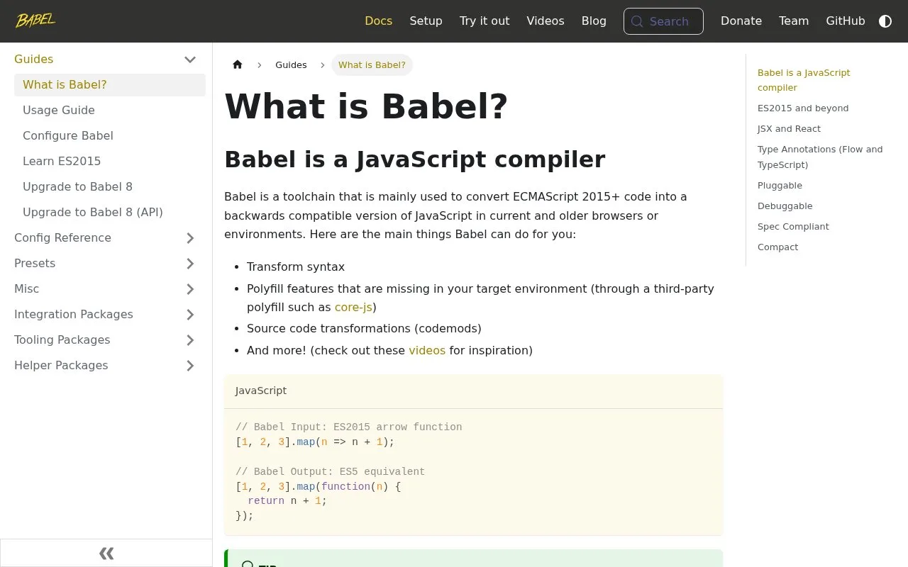Open Upgrade to Babel 8 (API)
This screenshot has height=567, width=908.
[x=110, y=213]
